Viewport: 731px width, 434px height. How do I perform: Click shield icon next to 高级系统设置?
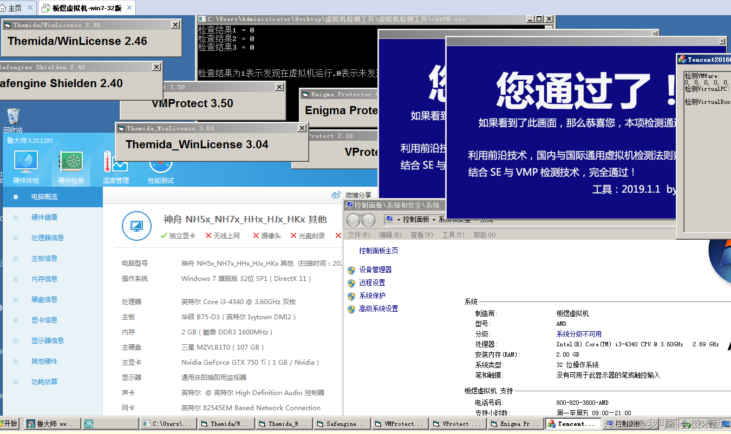click(x=351, y=309)
